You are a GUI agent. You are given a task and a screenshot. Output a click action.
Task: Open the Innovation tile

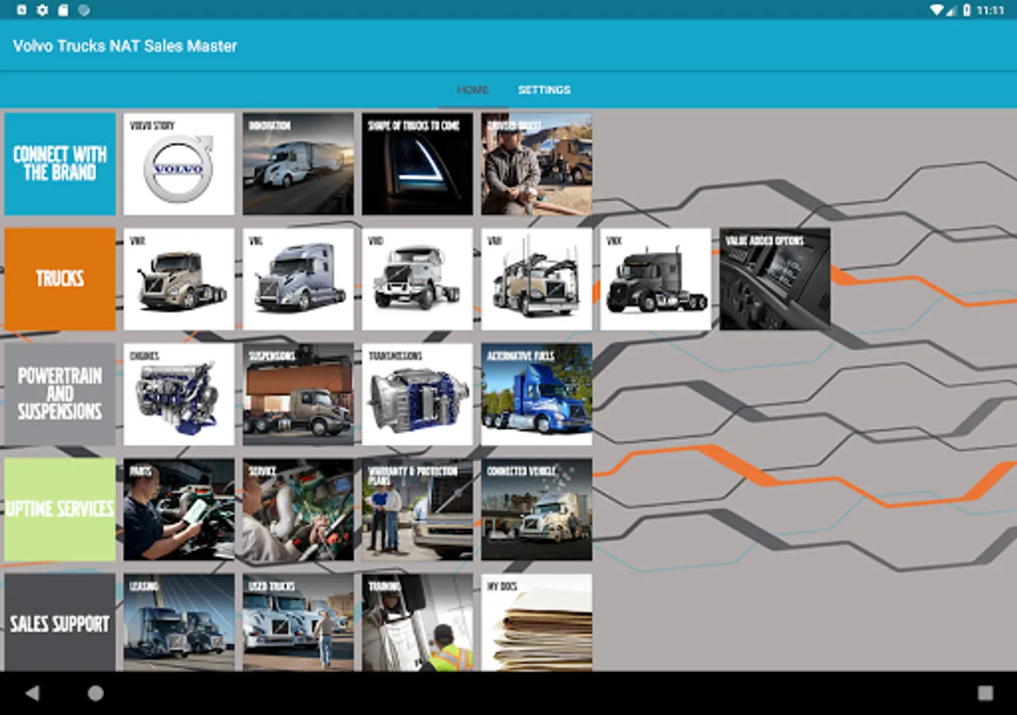click(298, 164)
